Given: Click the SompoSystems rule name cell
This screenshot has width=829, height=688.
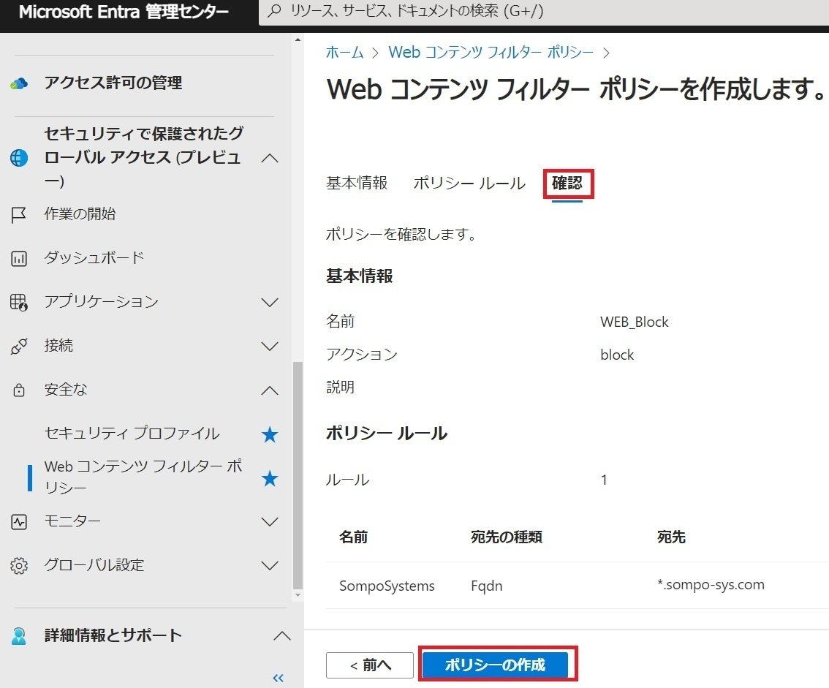Looking at the screenshot, I should click(x=387, y=586).
